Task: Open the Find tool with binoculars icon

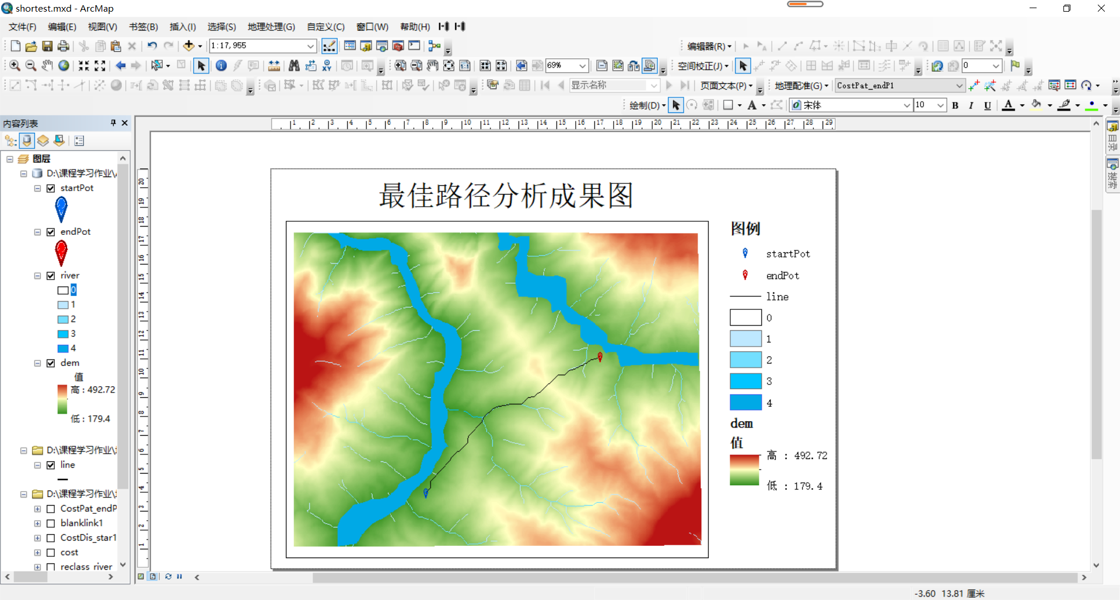Action: click(295, 66)
